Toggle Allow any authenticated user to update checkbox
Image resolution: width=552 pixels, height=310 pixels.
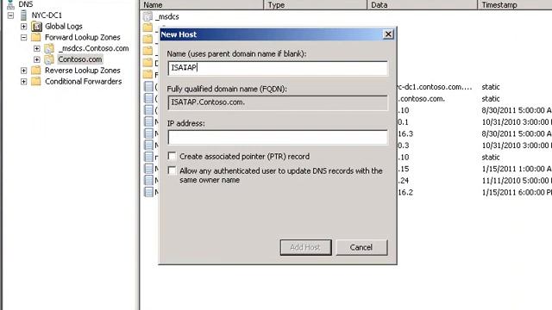[x=172, y=170]
